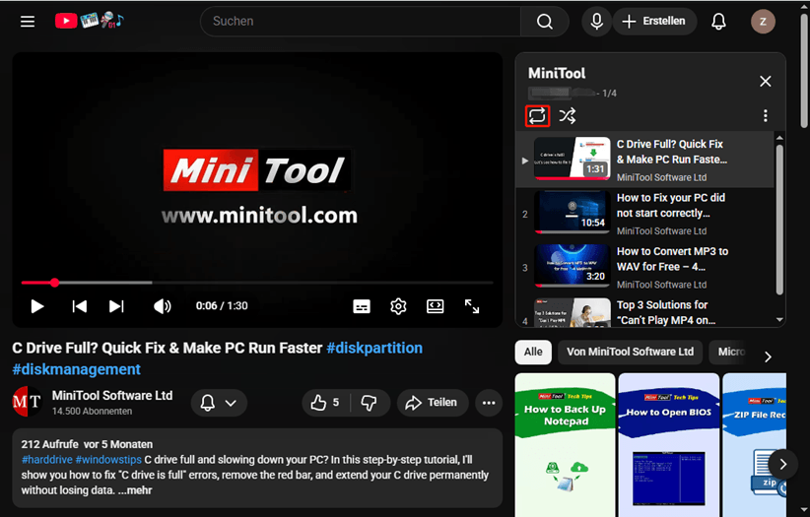Click '212 Aufrufe vor 5 Monaten' text
Viewport: 810px width, 517px height.
click(87, 444)
